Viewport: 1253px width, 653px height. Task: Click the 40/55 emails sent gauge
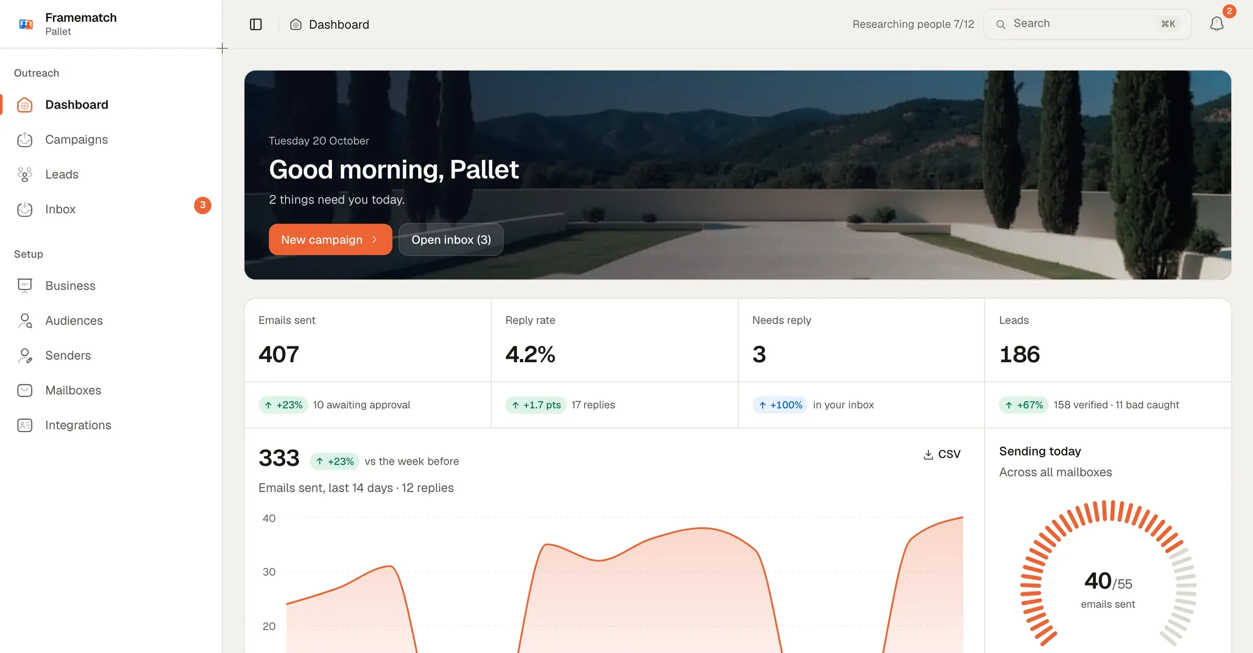pyautogui.click(x=1108, y=574)
